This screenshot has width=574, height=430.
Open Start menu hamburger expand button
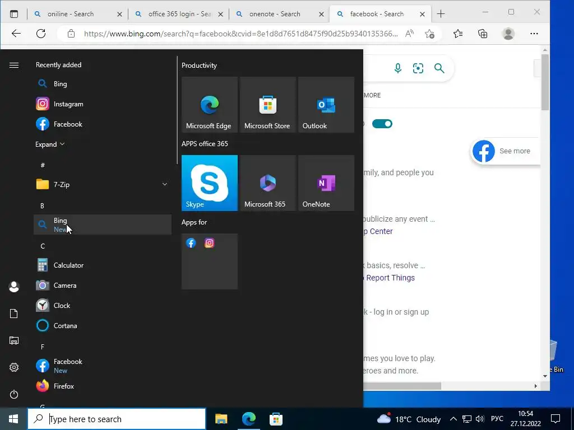14,65
